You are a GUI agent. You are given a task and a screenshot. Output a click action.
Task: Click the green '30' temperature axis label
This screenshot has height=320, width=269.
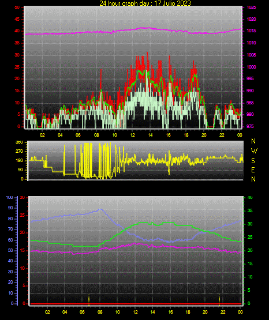250,224
